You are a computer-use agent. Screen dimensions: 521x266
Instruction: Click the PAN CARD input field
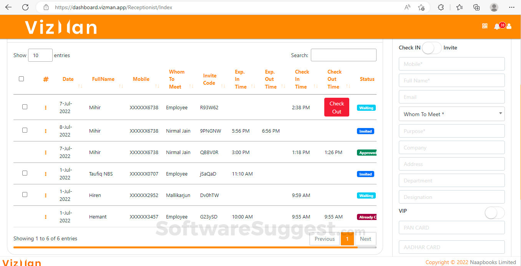point(452,228)
